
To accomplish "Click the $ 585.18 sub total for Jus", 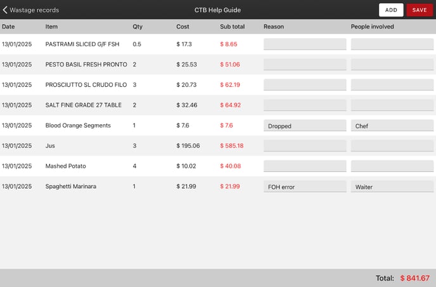I will click(231, 146).
